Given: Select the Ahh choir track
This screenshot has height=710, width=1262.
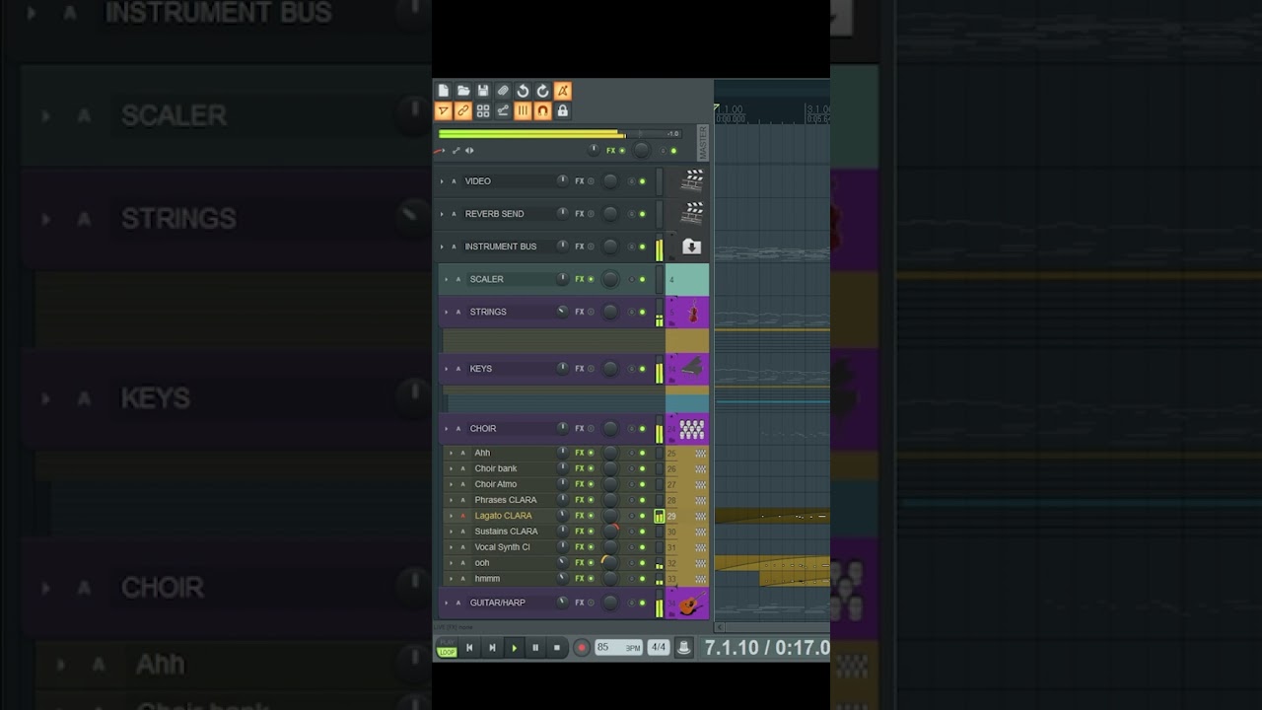Looking at the screenshot, I should point(482,453).
